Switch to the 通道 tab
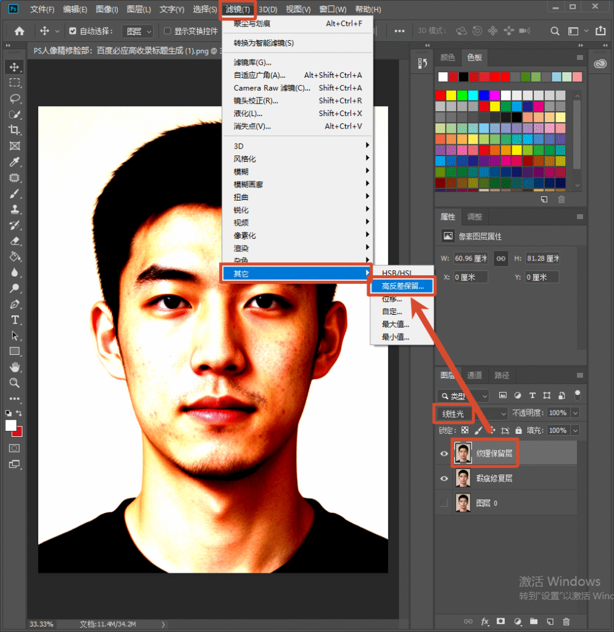614x632 pixels. [x=474, y=375]
